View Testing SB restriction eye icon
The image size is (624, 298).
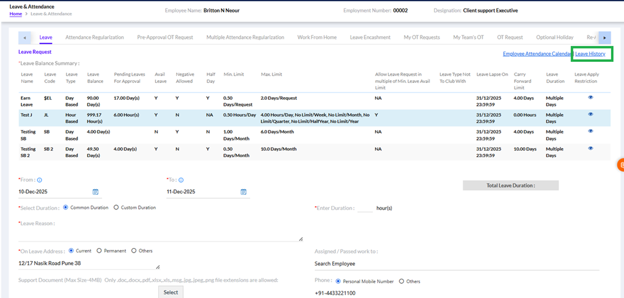pyautogui.click(x=591, y=131)
